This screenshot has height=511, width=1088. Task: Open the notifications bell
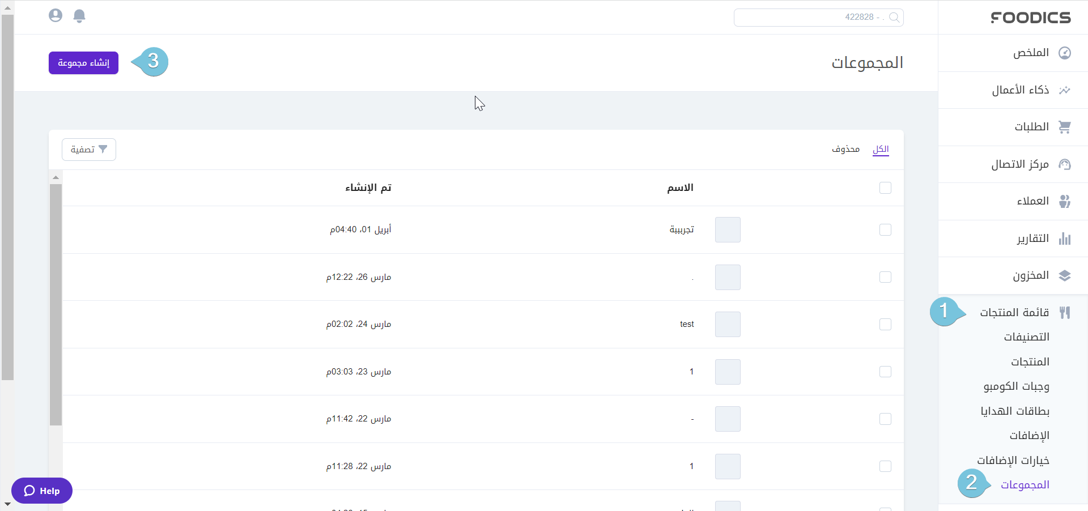79,16
